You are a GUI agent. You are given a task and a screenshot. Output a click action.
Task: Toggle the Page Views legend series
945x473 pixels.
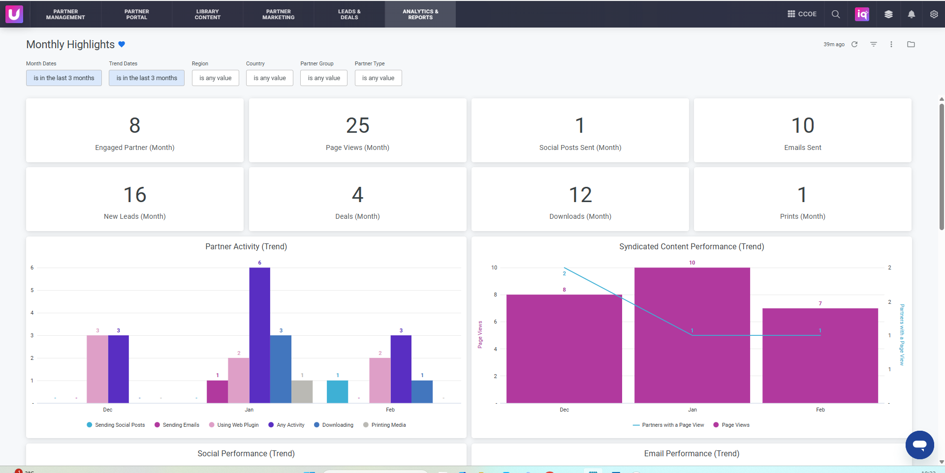731,425
